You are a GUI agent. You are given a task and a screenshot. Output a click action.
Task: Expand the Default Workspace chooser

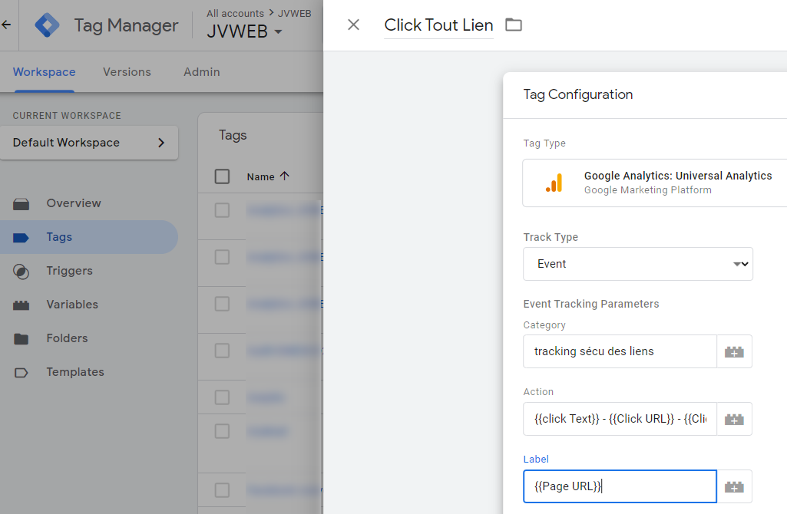pos(89,143)
